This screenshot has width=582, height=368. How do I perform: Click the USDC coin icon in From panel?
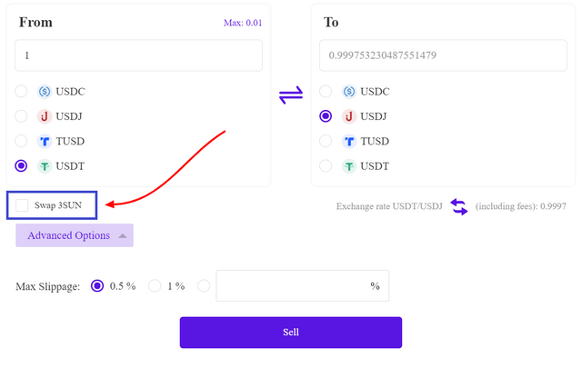[x=45, y=91]
